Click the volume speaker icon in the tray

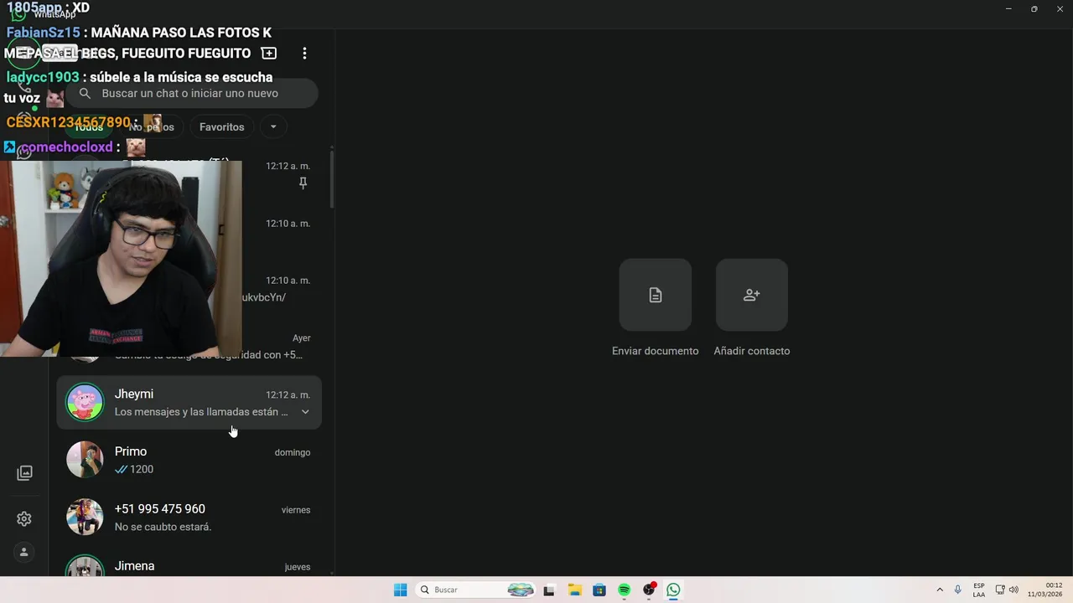coord(1013,590)
